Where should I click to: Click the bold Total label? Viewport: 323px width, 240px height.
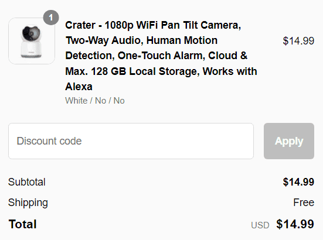(x=23, y=224)
